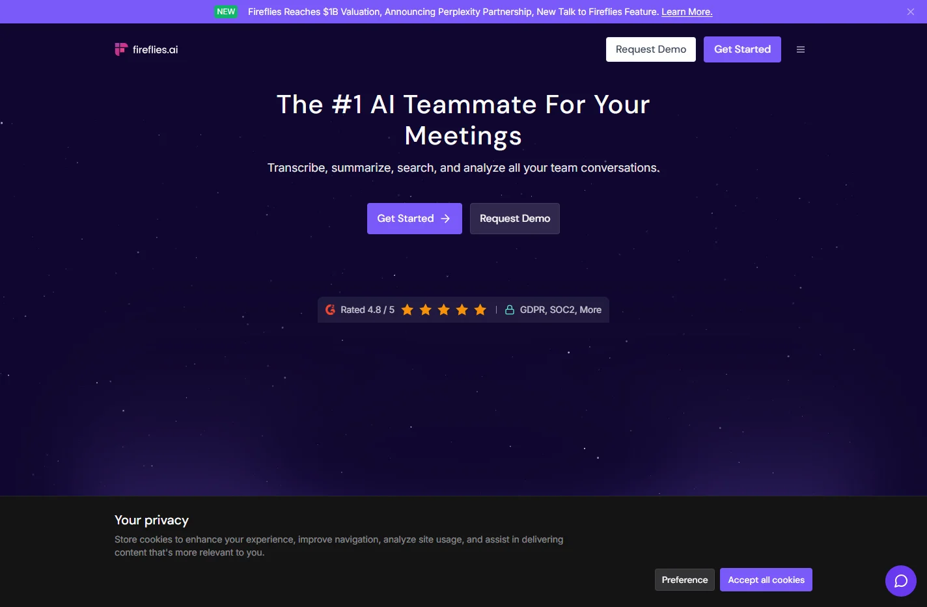
Task: Click Get Started in the header
Action: [x=742, y=49]
